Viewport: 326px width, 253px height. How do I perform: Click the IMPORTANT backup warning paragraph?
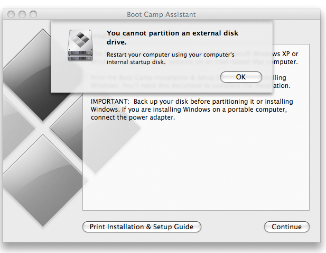pos(192,110)
